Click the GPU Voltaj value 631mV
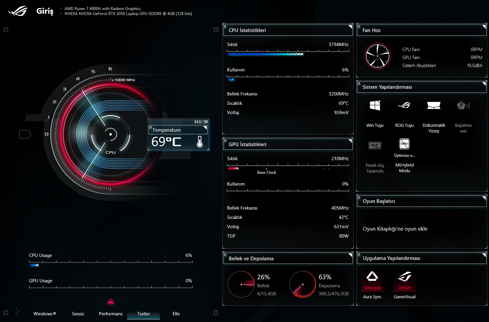The image size is (489, 322). 341,227
